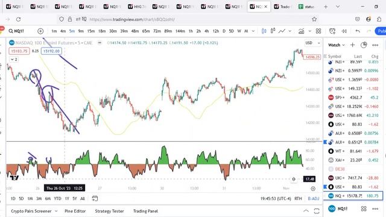The image size is (386, 217).
Task: Open the Pine Editor tab
Action: tap(75, 211)
